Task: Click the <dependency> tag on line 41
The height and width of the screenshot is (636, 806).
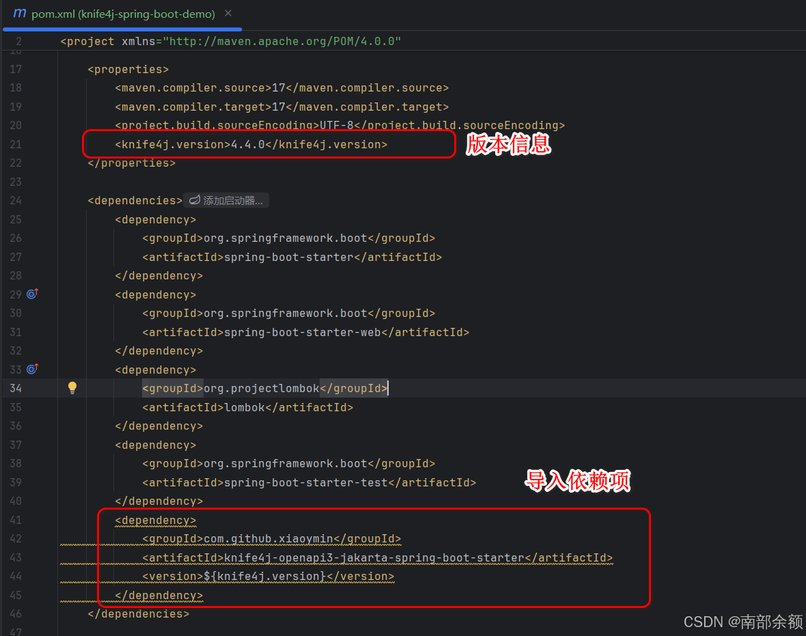Action: [x=155, y=521]
